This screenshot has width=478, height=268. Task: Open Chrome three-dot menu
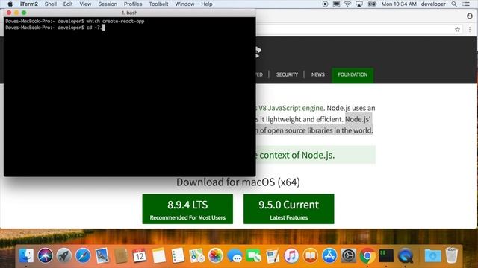pos(470,30)
